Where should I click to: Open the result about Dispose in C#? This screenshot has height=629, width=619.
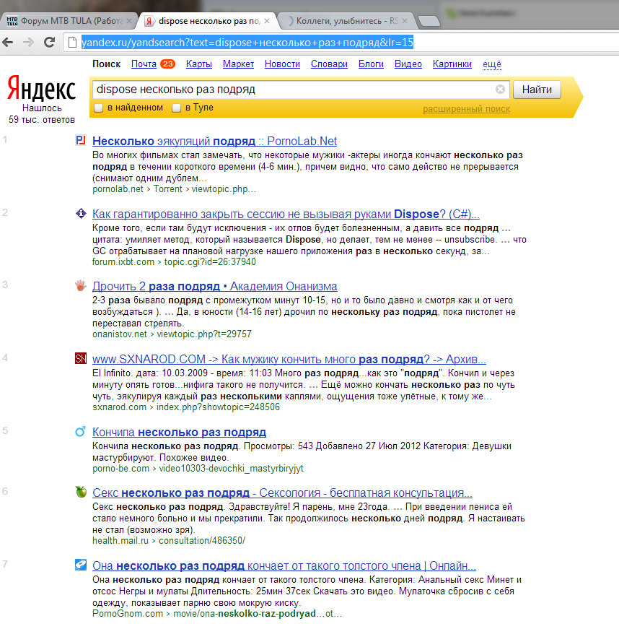coord(286,214)
